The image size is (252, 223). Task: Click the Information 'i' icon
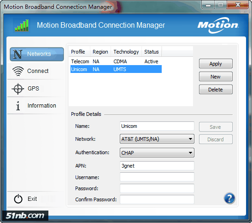coord(18,106)
